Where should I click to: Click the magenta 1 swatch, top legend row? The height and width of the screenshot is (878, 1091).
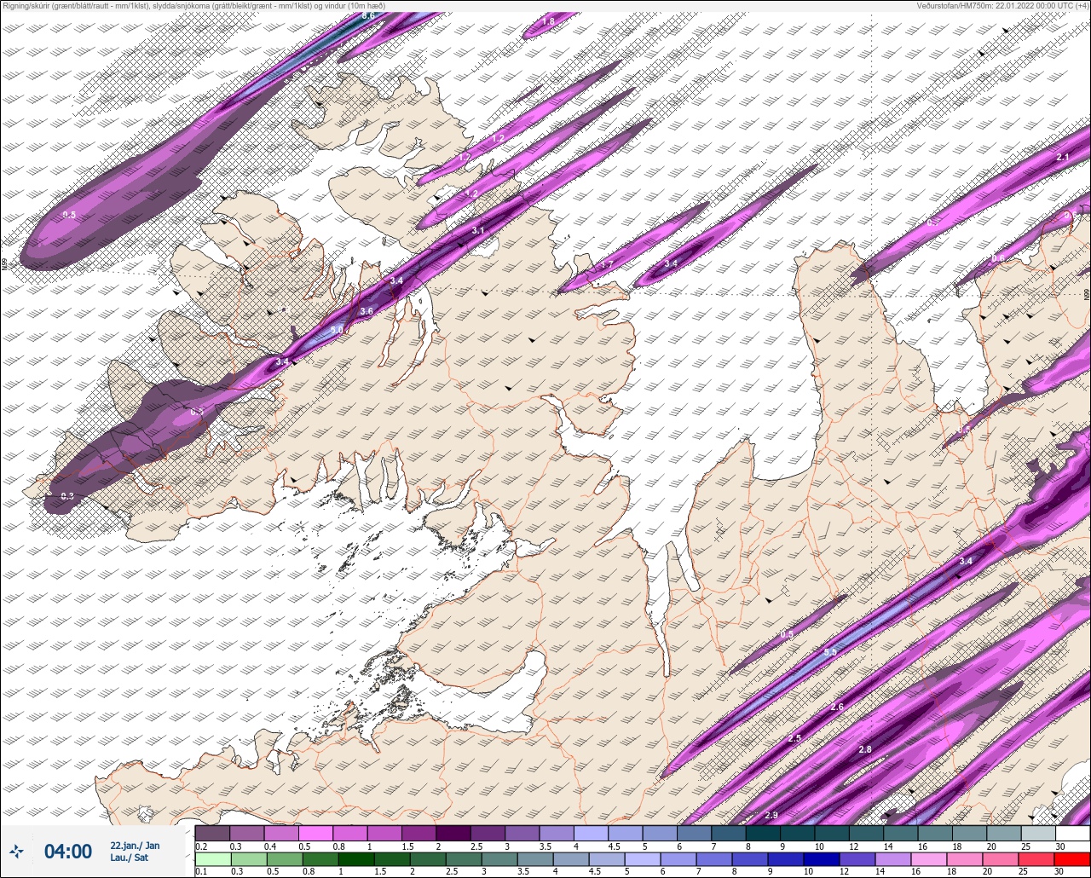point(384,833)
